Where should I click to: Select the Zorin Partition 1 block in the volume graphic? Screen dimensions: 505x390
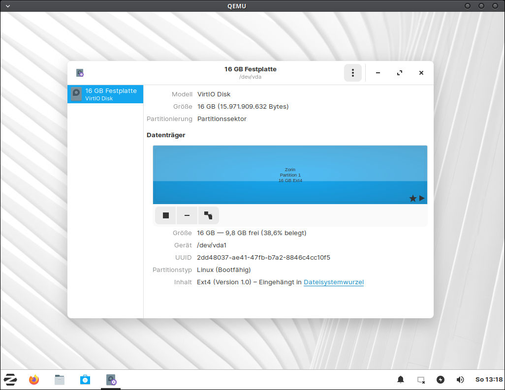[x=290, y=175]
